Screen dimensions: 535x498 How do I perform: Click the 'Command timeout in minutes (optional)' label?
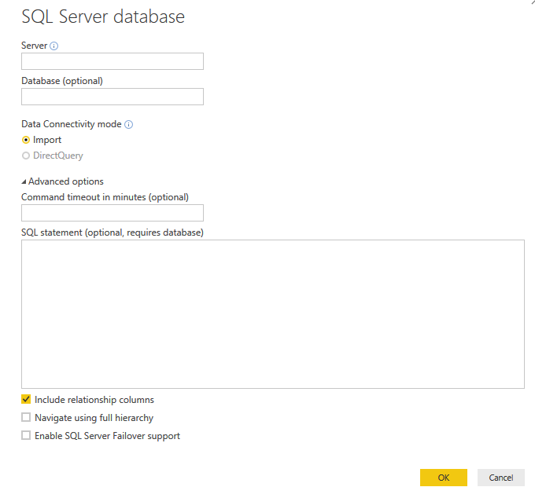(105, 197)
